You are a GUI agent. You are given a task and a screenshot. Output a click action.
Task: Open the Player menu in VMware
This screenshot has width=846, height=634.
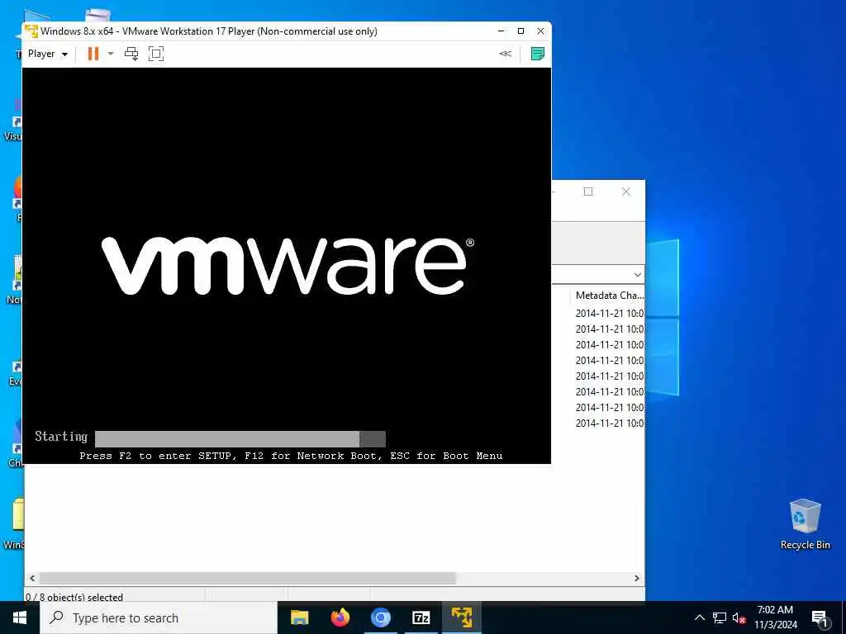pyautogui.click(x=47, y=54)
